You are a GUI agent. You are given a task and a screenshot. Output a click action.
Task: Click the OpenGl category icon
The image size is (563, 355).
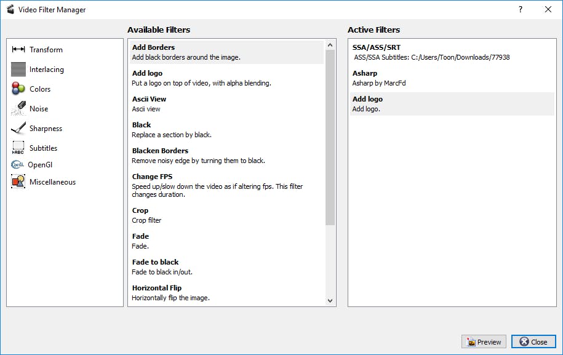coord(17,165)
